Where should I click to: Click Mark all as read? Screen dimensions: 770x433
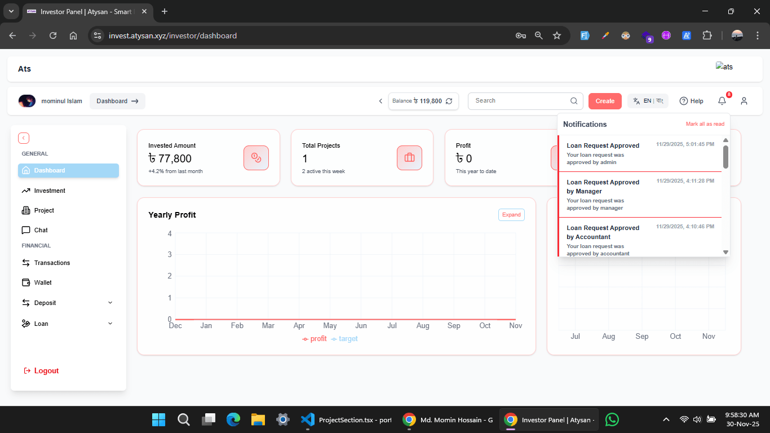pos(705,124)
